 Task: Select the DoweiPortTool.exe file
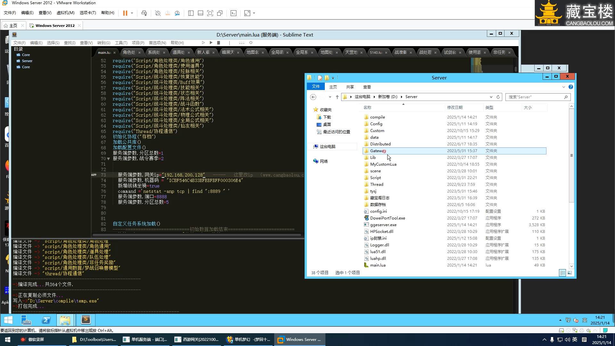click(x=387, y=218)
